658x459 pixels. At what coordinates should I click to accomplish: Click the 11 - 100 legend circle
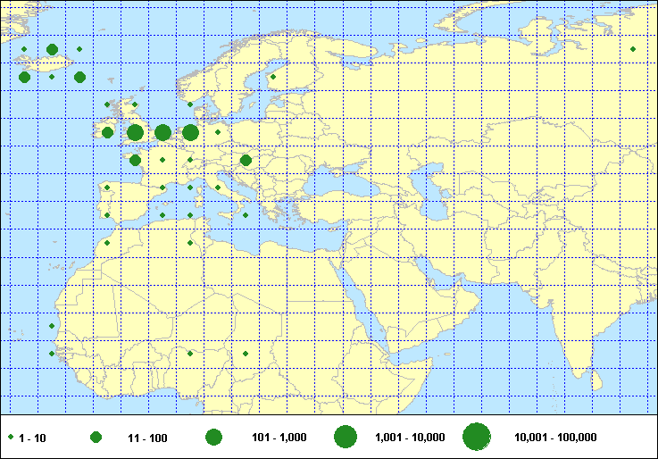coord(96,438)
